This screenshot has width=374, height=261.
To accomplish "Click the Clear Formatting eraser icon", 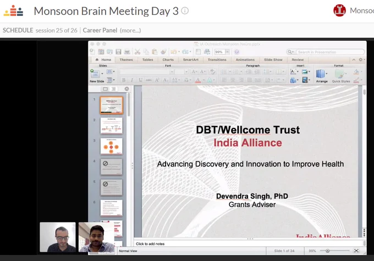I will [x=212, y=71].
